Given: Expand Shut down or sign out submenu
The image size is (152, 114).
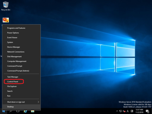Looking at the screenshot, I should click(21, 102).
